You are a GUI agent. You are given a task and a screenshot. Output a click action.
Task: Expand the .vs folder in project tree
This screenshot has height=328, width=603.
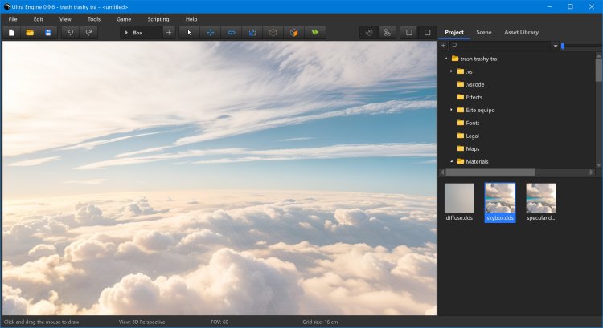[x=451, y=71]
